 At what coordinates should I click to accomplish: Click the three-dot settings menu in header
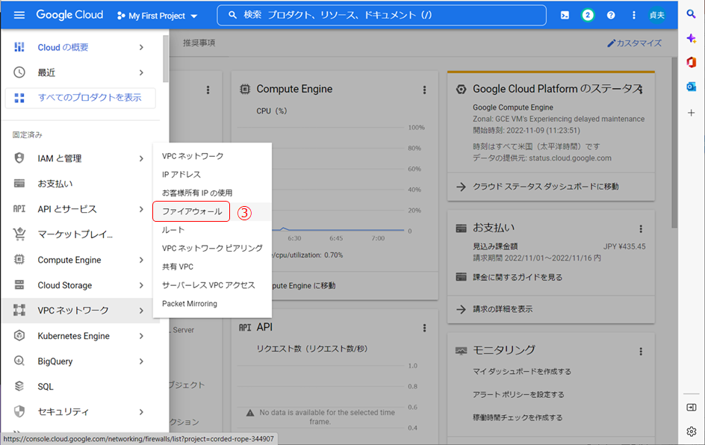pos(634,15)
